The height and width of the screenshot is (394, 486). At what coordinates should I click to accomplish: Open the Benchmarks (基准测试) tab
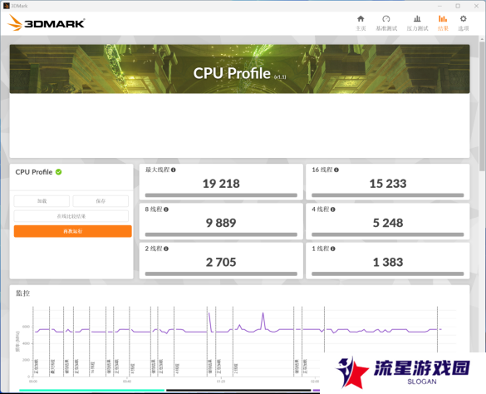point(386,23)
